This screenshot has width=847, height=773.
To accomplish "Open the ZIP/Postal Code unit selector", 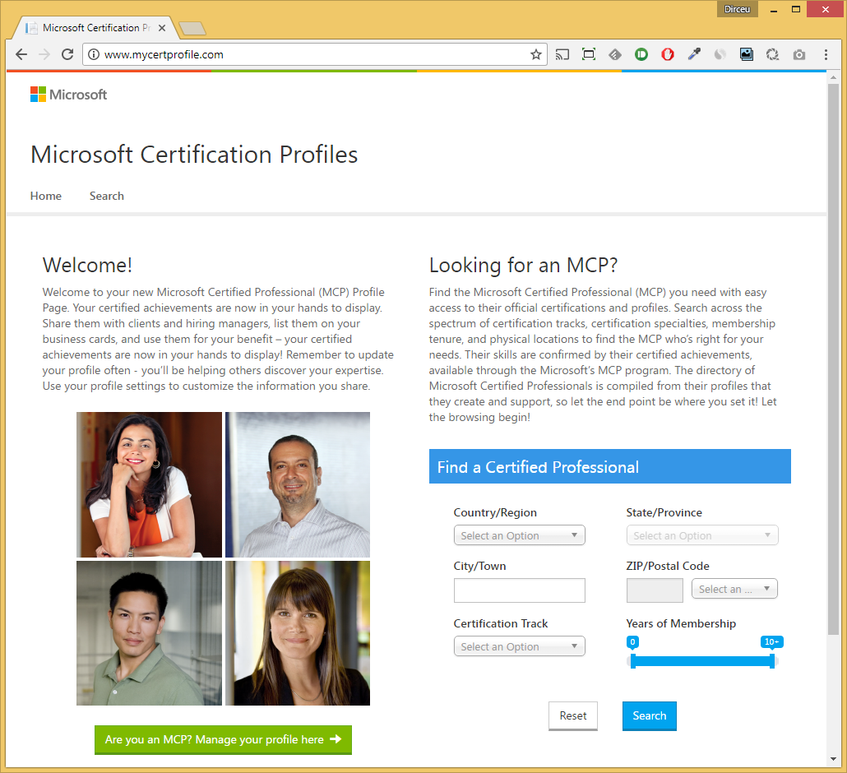I will pos(734,588).
